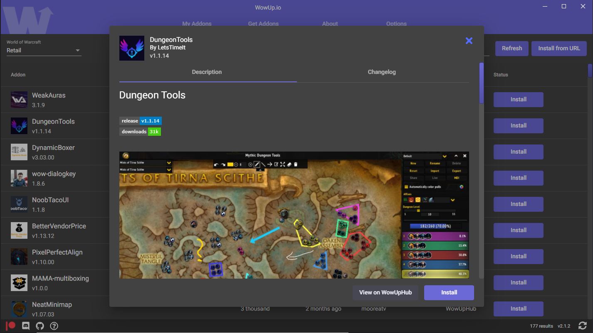Open the About tab
Image resolution: width=593 pixels, height=333 pixels.
click(330, 24)
